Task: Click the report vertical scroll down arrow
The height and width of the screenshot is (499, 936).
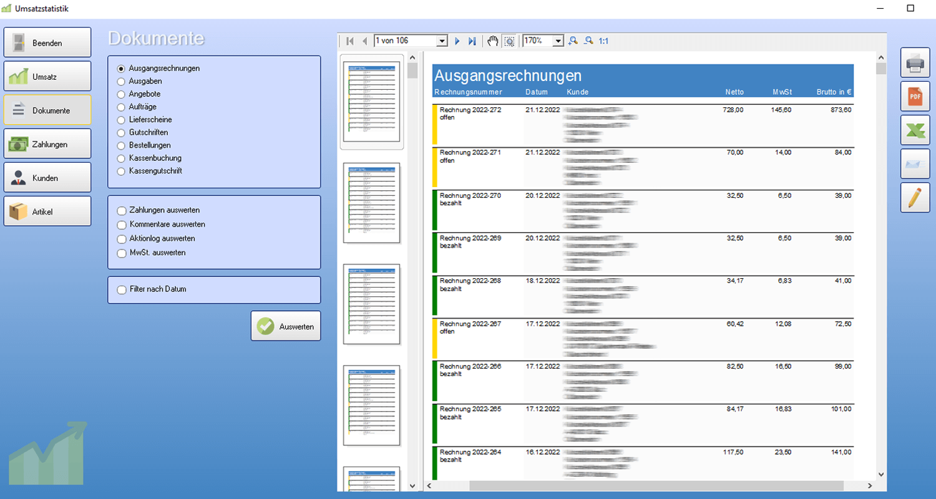Action: [881, 475]
